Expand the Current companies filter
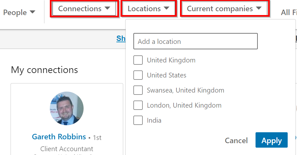This screenshot has height=155, width=297. [x=224, y=9]
